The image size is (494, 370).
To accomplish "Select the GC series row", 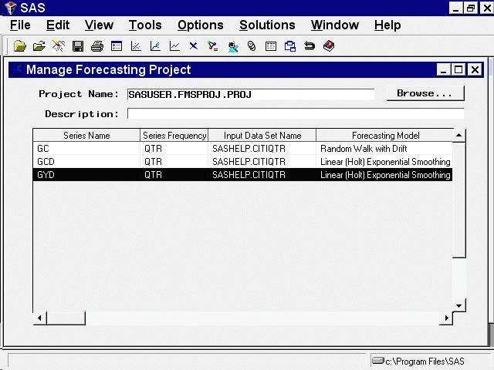I will (x=232, y=148).
